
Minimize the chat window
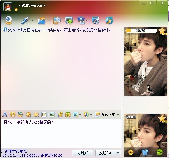[143, 3]
